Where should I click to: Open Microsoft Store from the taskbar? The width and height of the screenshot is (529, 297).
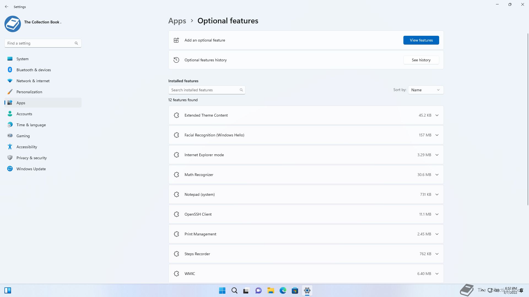295,290
